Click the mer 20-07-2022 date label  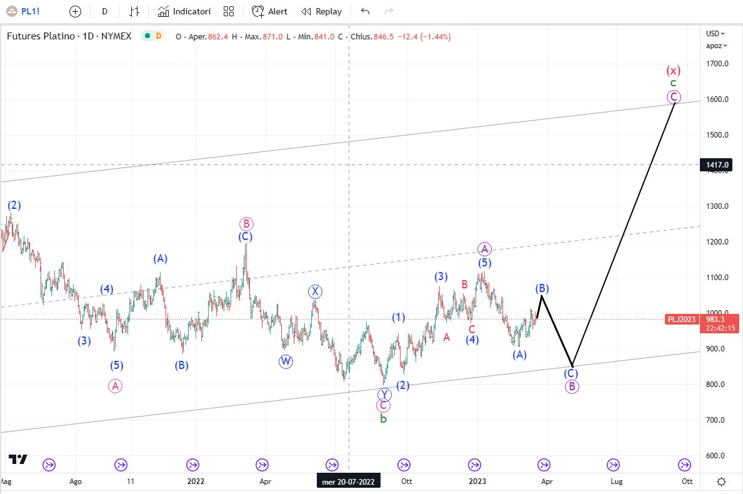[x=348, y=481]
